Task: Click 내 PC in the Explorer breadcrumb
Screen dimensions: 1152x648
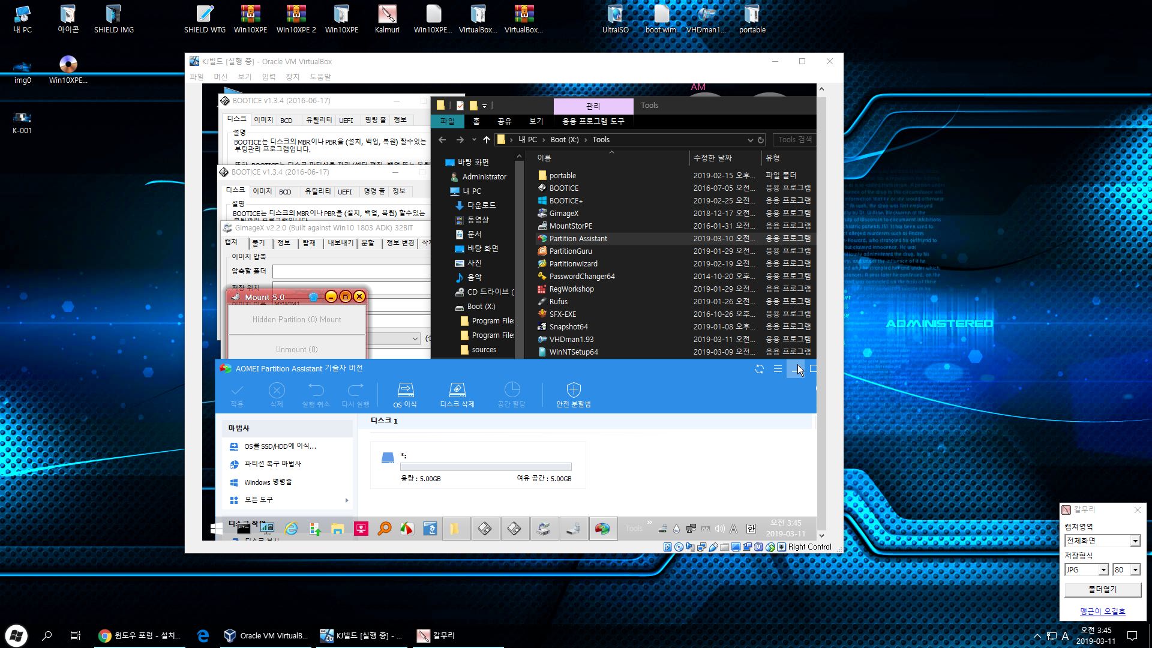Action: pos(527,140)
